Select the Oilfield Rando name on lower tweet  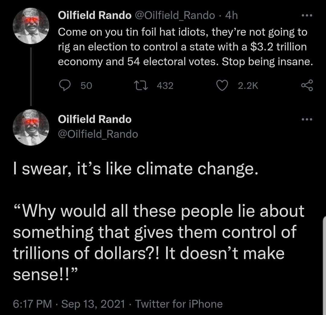tap(94, 119)
